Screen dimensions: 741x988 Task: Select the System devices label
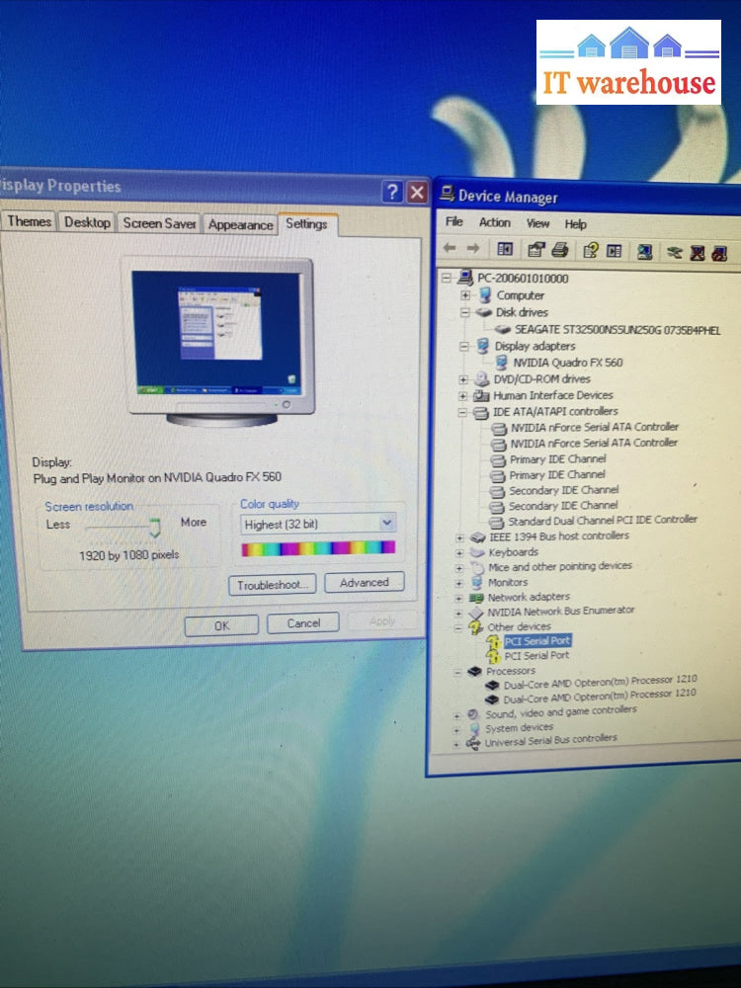(x=519, y=728)
